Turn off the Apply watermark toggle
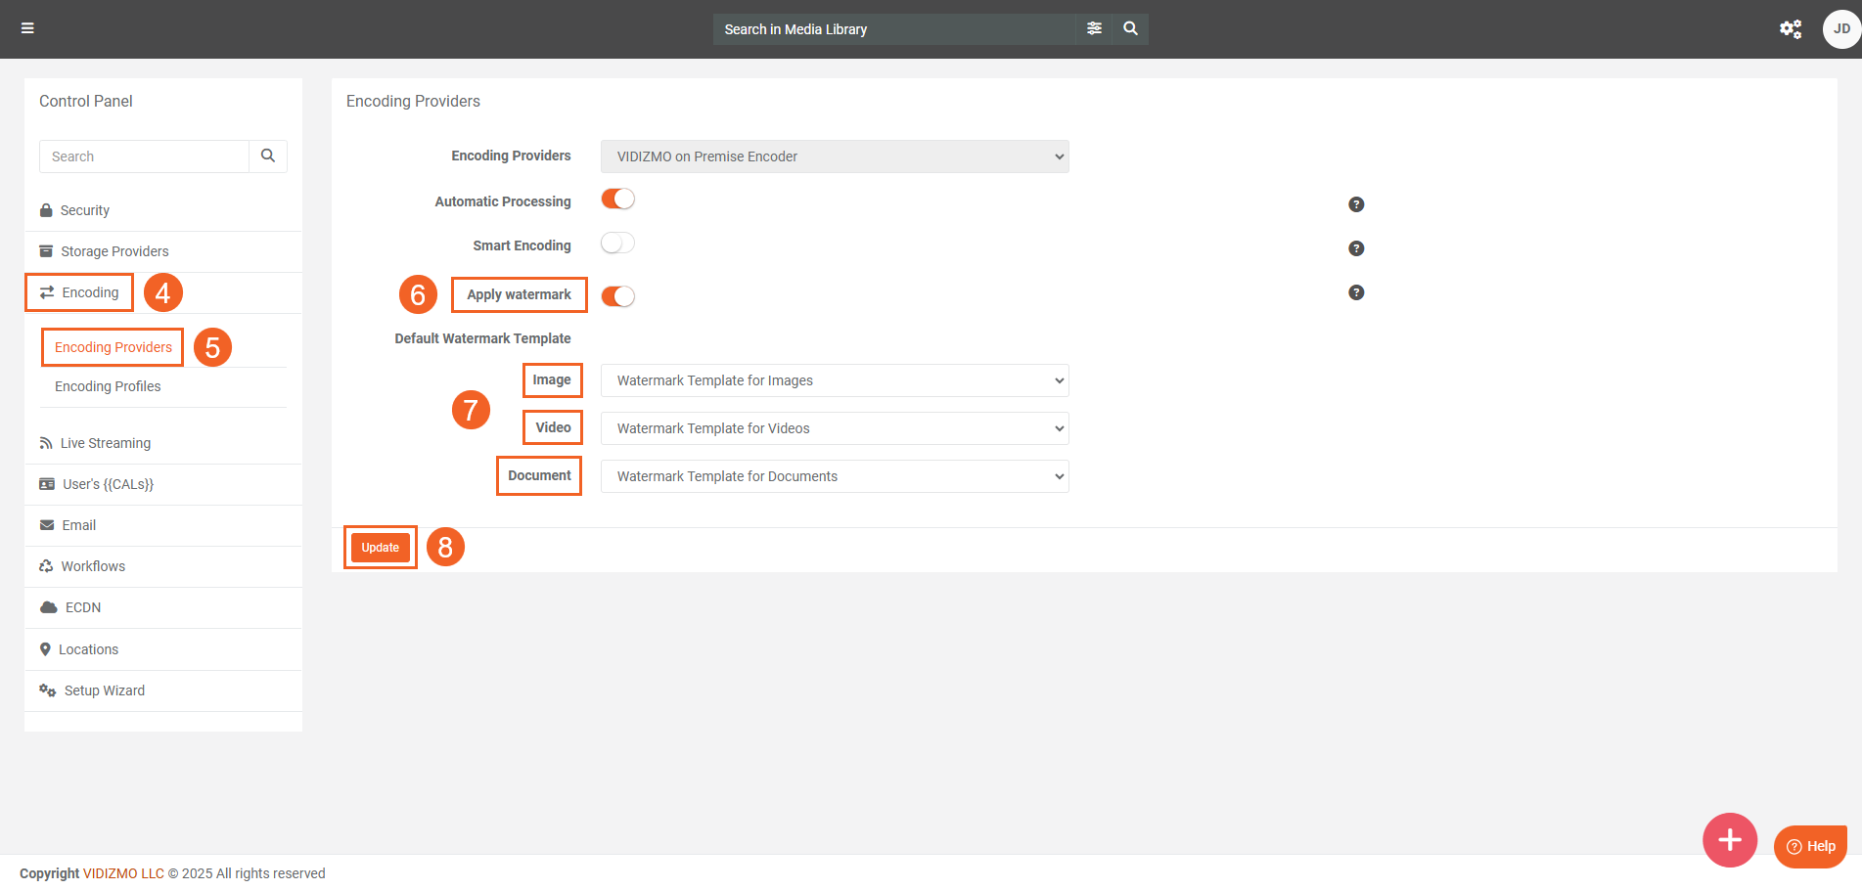This screenshot has height=890, width=1862. pyautogui.click(x=617, y=296)
